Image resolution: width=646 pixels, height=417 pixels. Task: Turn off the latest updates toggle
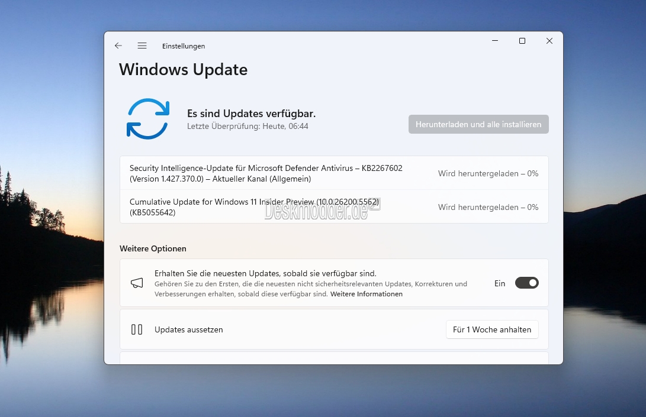(527, 283)
